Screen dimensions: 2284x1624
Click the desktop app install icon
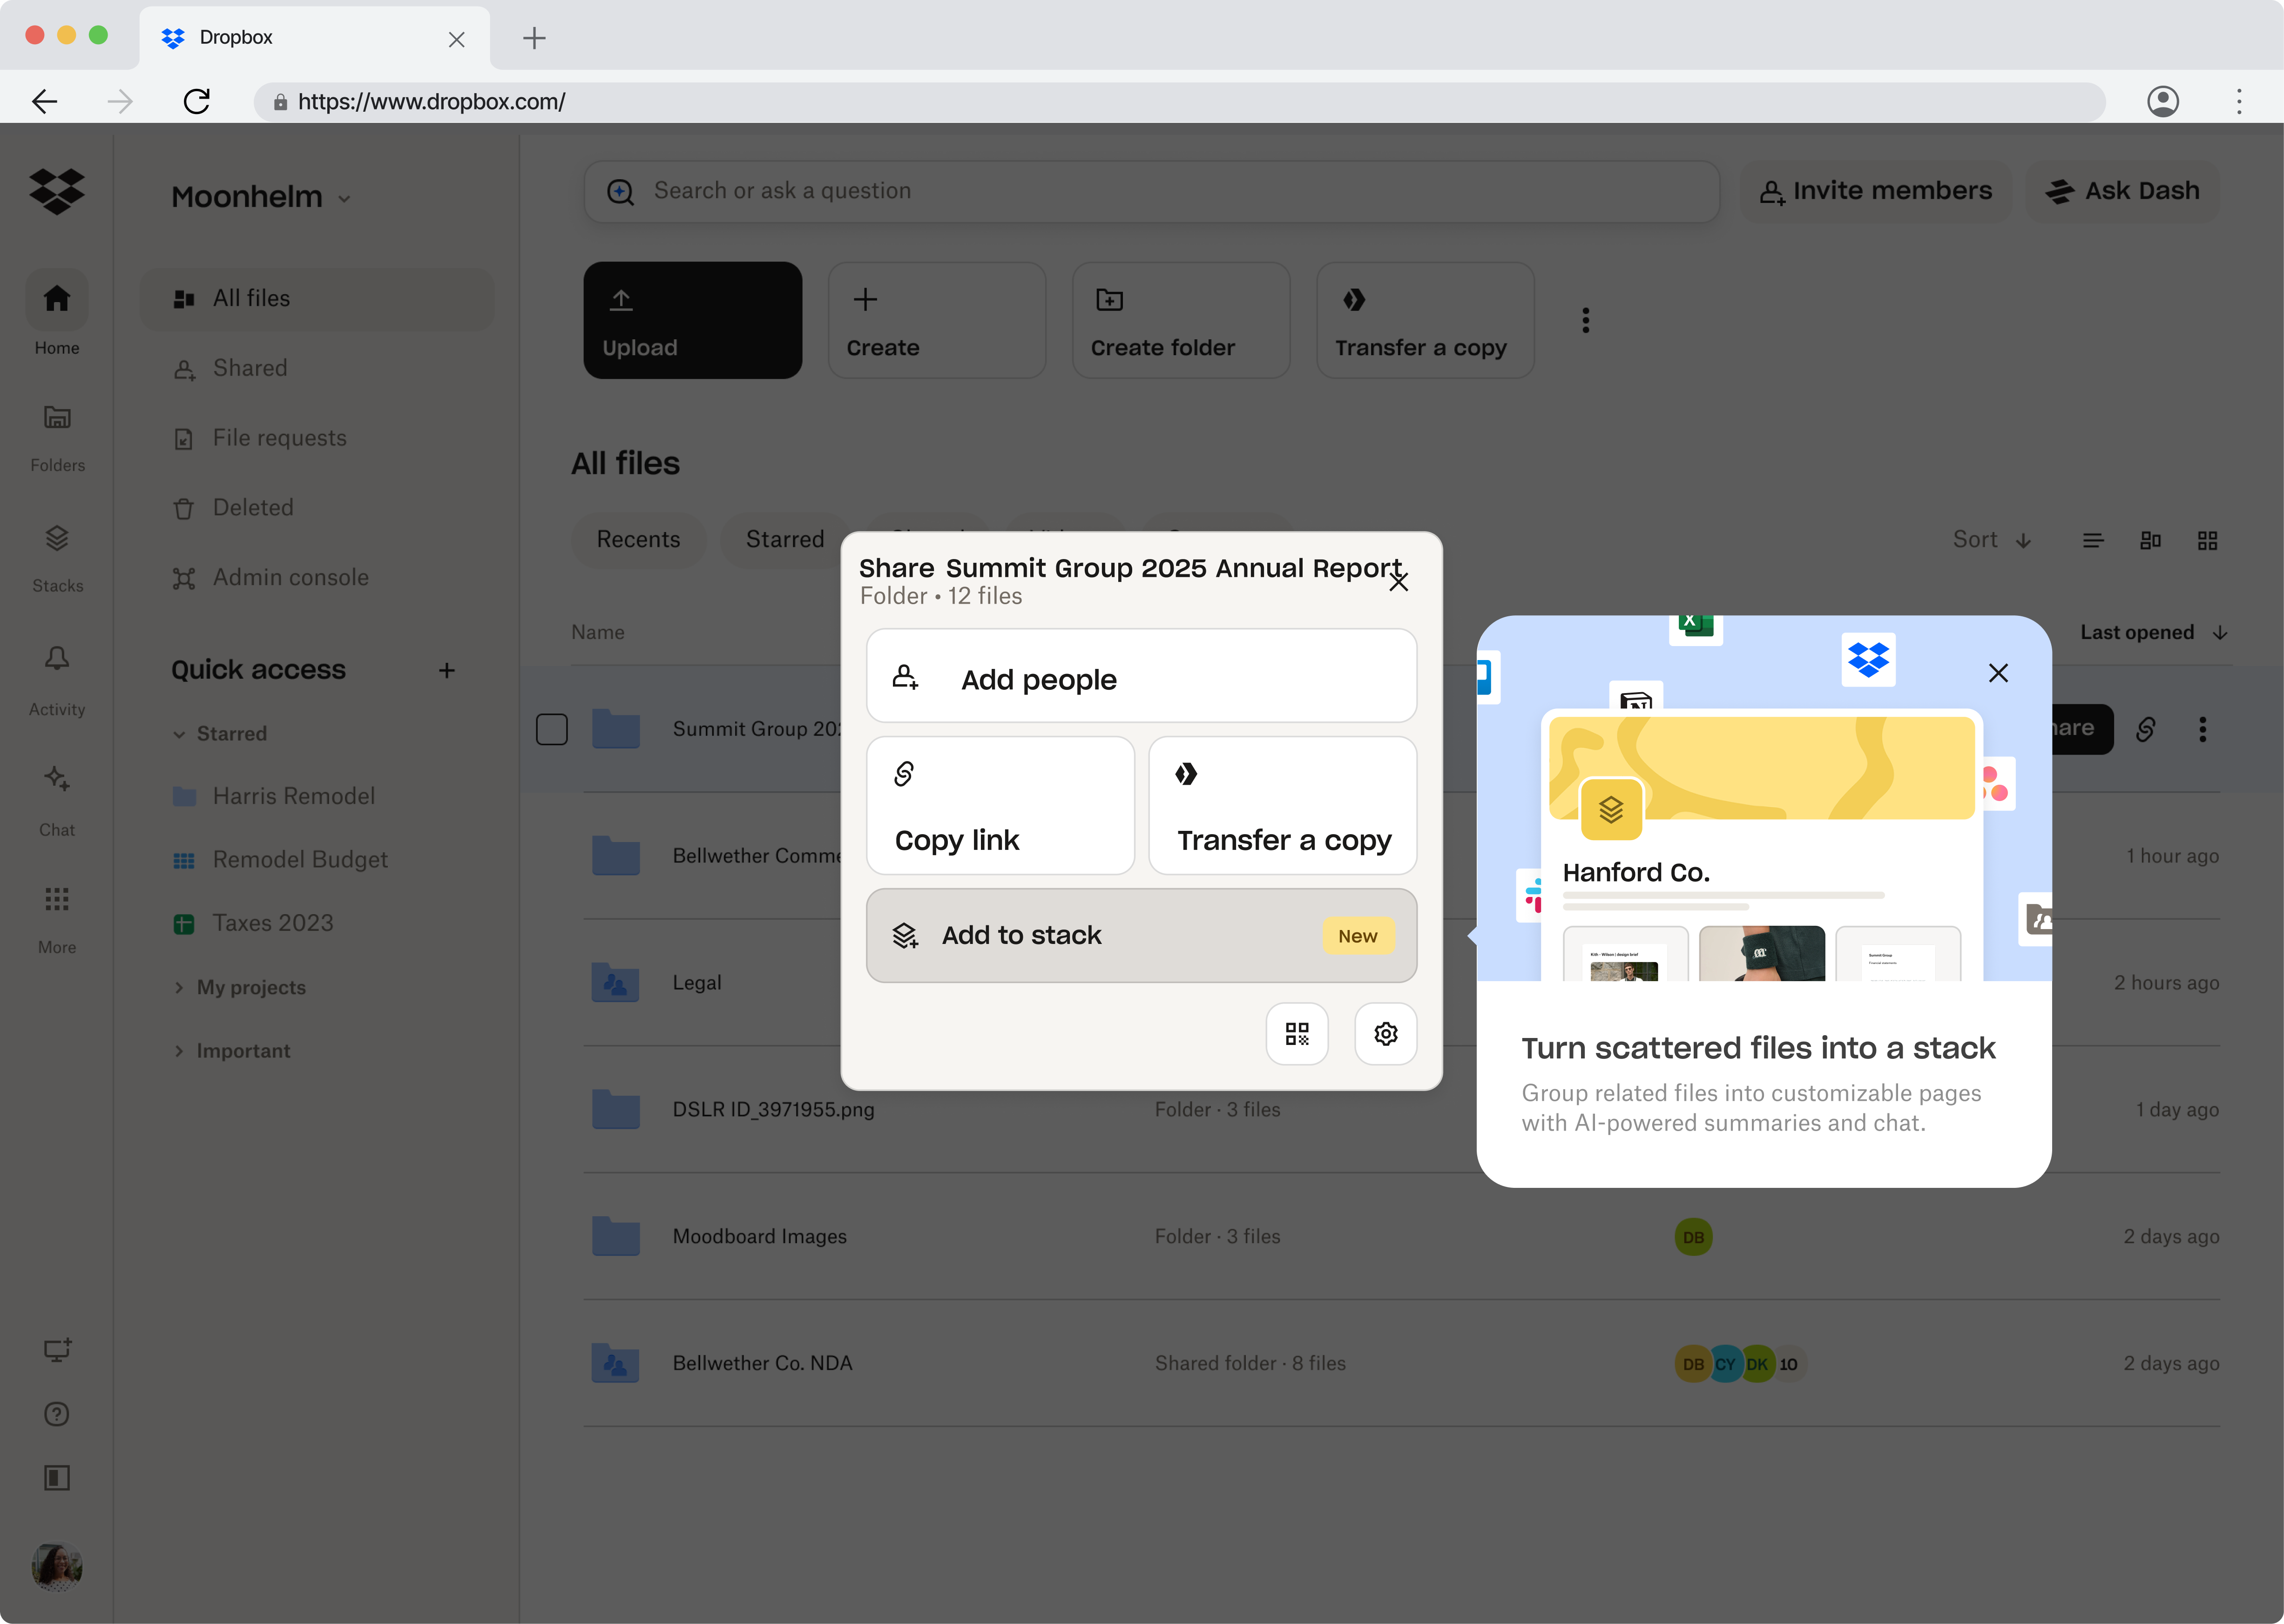pos(57,1350)
